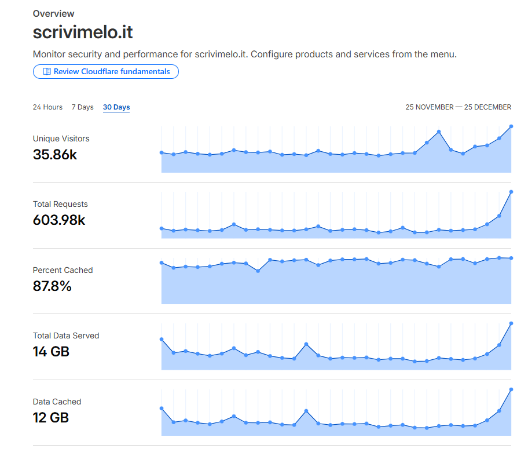Click the book icon in Review Cloudflare fundamentals
Screen dimensions: 517x452
click(47, 72)
